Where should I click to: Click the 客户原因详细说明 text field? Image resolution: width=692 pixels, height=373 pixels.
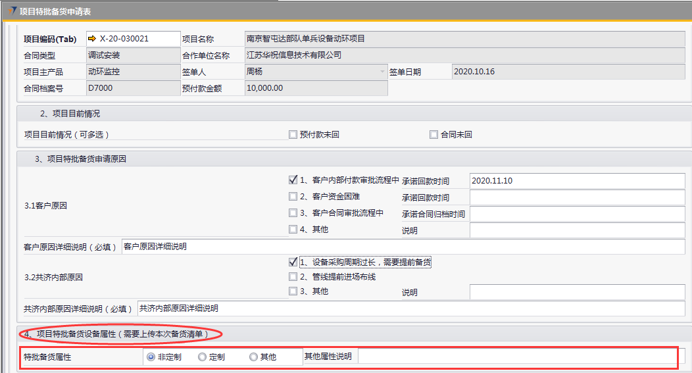pos(403,247)
